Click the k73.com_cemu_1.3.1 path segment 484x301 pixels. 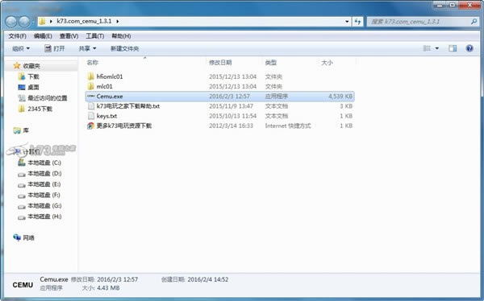click(84, 21)
